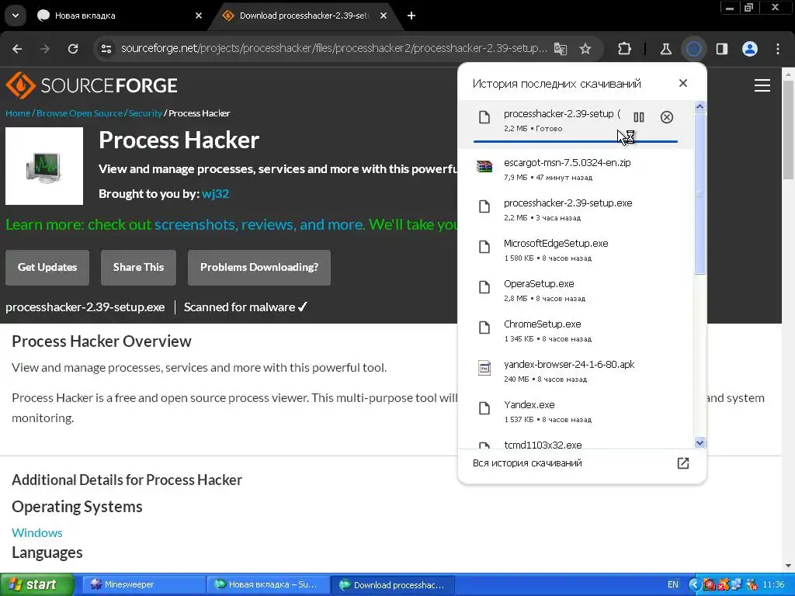
Task: Close the Download processhacker tab
Action: click(384, 16)
